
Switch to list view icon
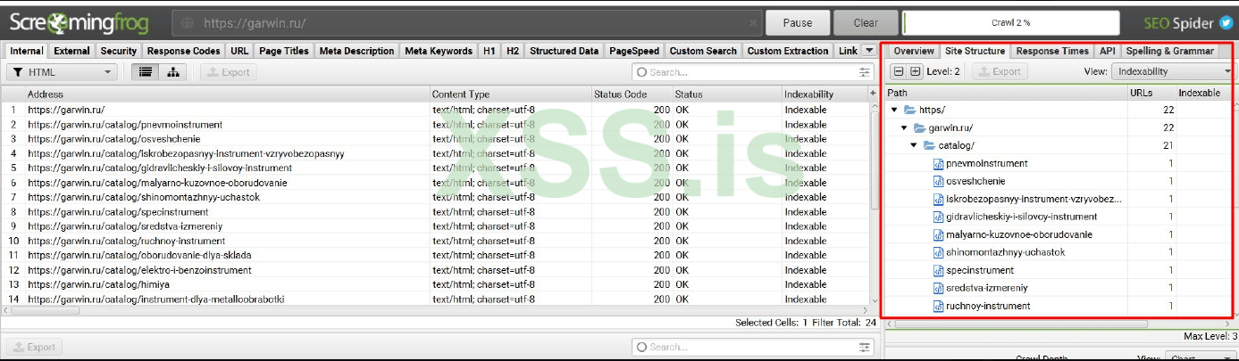click(x=146, y=72)
